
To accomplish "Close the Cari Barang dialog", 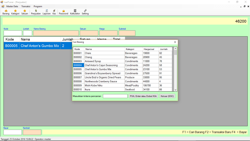I will tap(175, 42).
